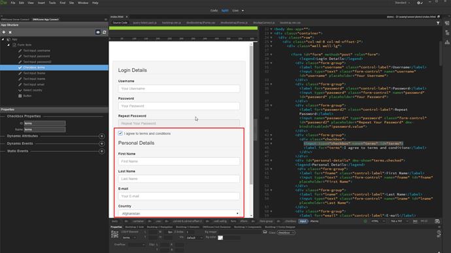The image size is (451, 253).
Task: Select the #terms tag in the tag selector
Action: tap(314, 222)
